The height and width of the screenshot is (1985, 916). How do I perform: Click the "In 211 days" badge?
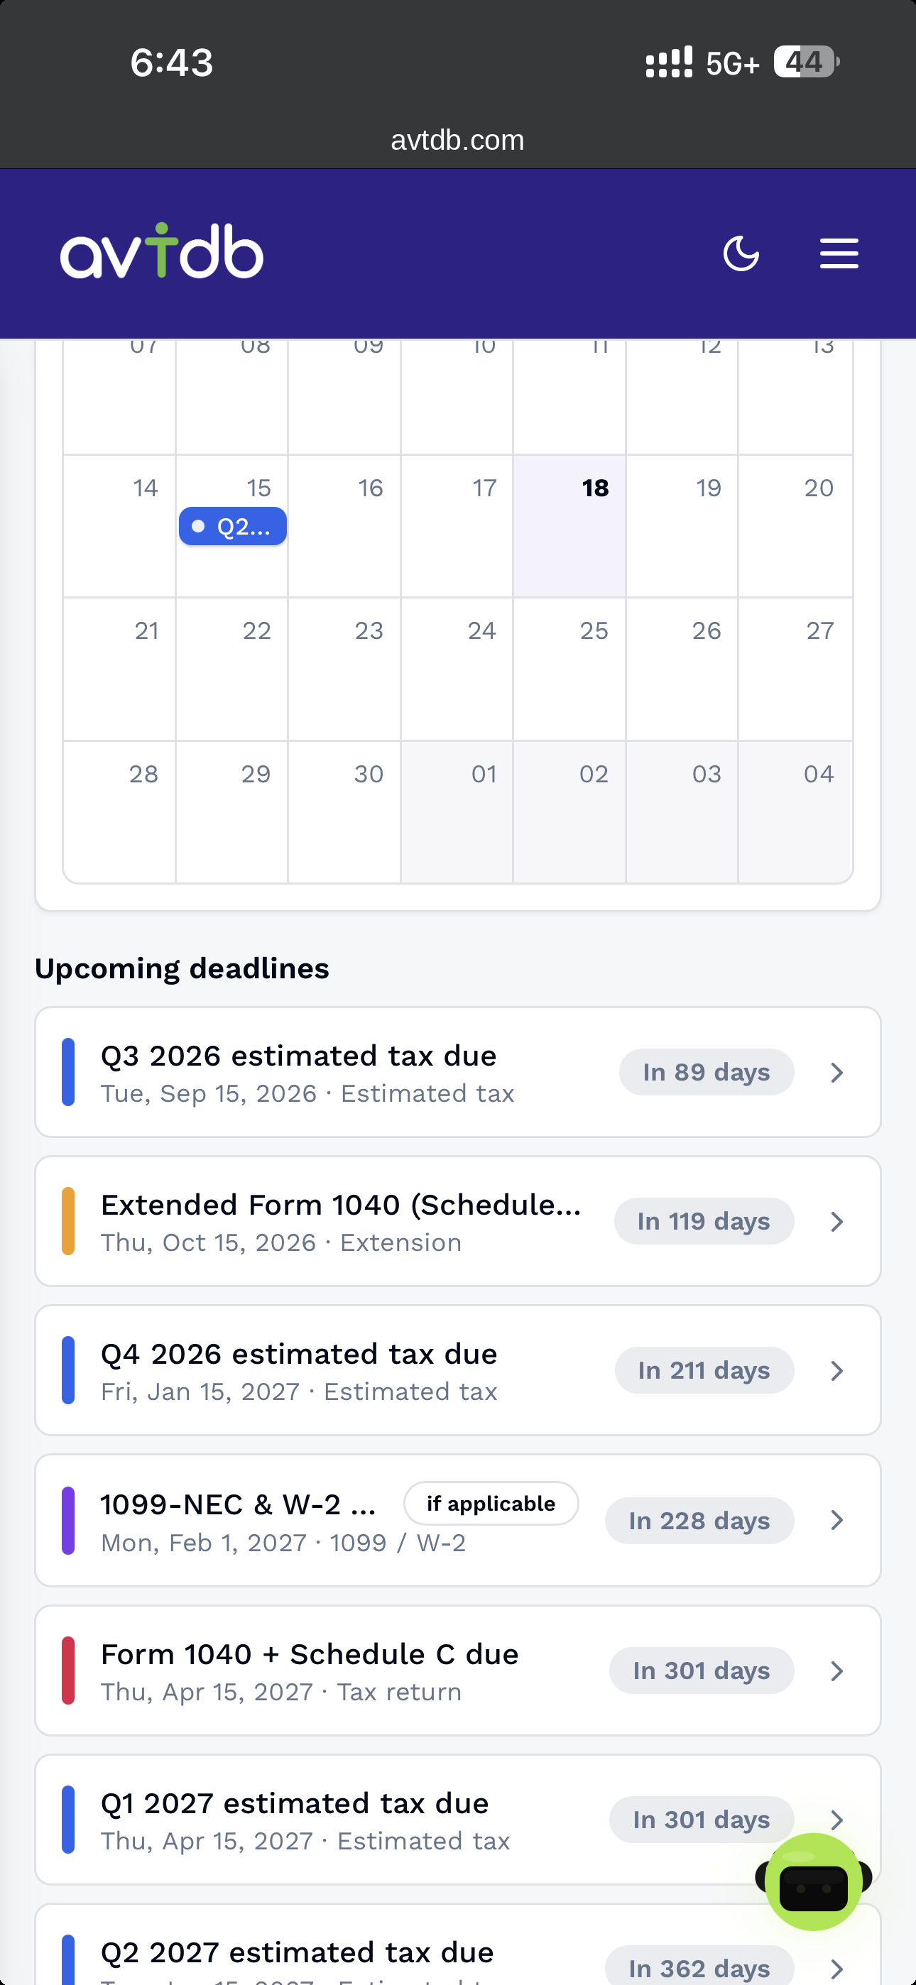[x=704, y=1370]
